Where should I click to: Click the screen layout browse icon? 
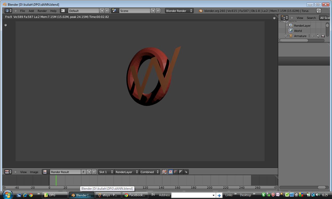(x=64, y=11)
